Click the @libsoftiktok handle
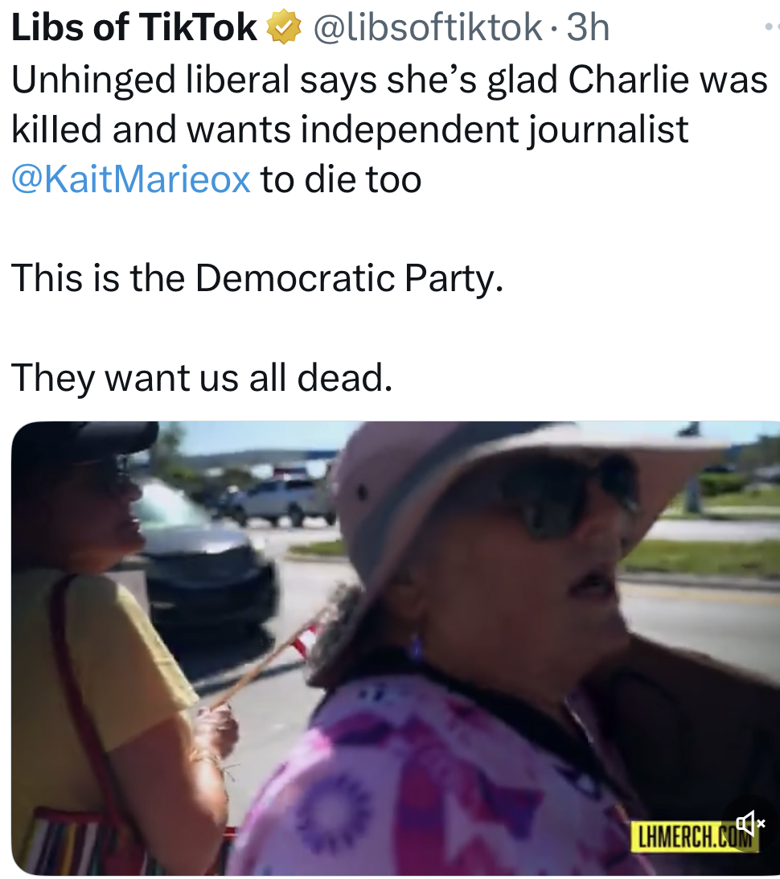The image size is (780, 879). click(x=428, y=27)
